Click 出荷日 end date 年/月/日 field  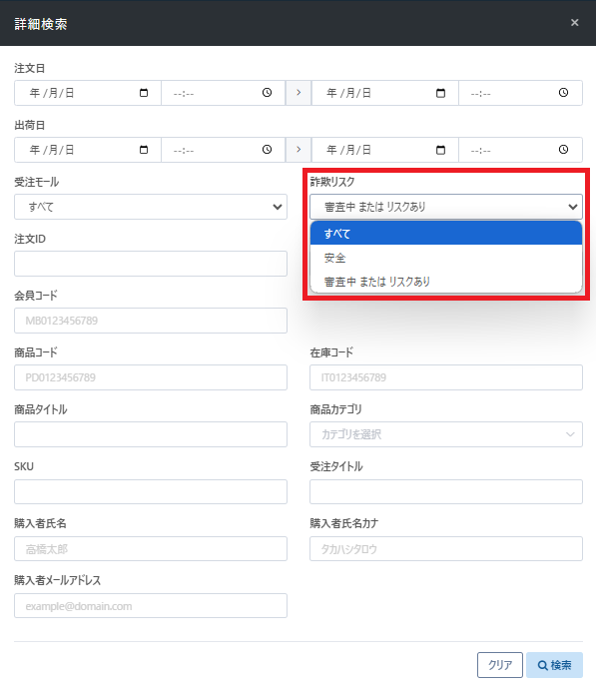tap(385, 150)
